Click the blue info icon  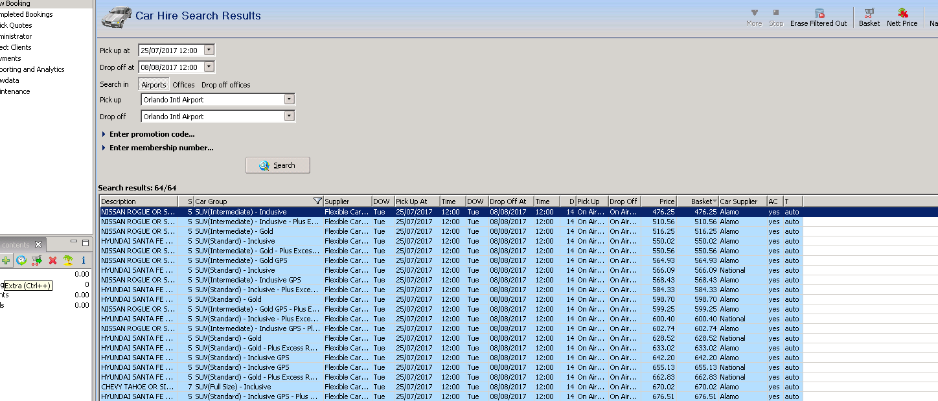coord(84,260)
